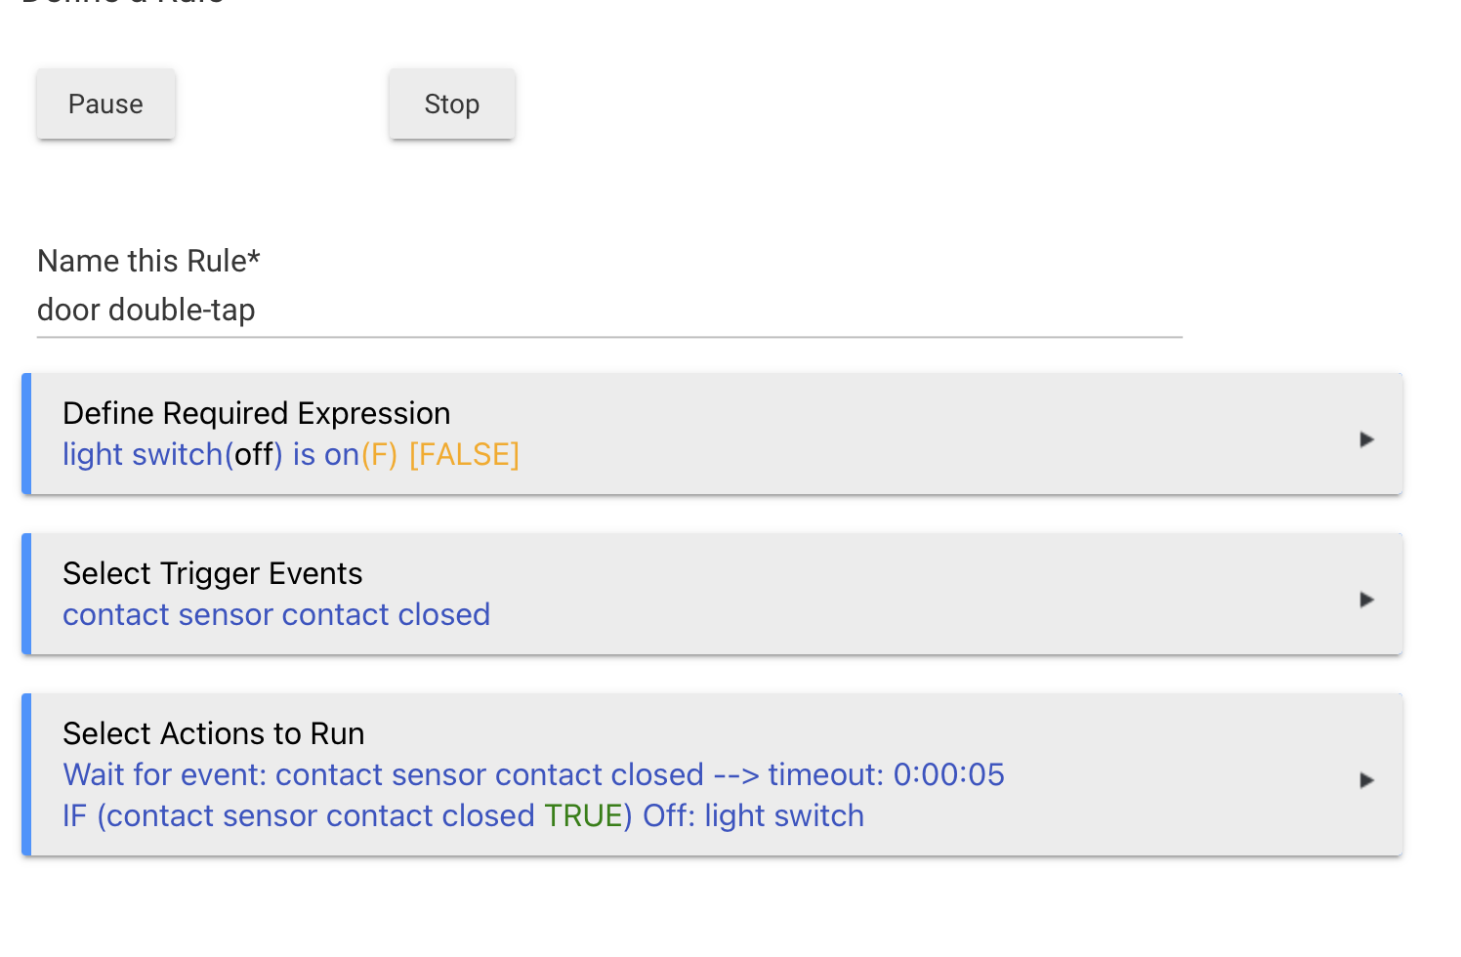Click the 'Name this Rule*' label
This screenshot has height=957, width=1461.
[x=148, y=261]
